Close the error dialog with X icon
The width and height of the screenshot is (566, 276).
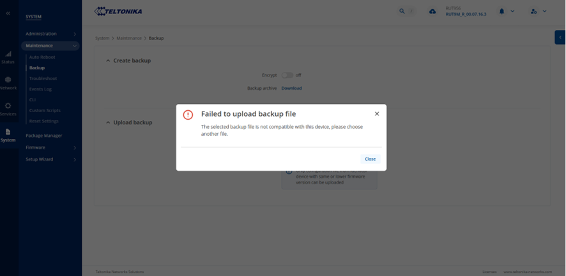click(377, 114)
